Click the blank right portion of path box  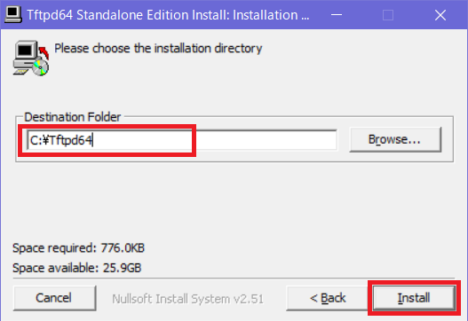[266, 139]
